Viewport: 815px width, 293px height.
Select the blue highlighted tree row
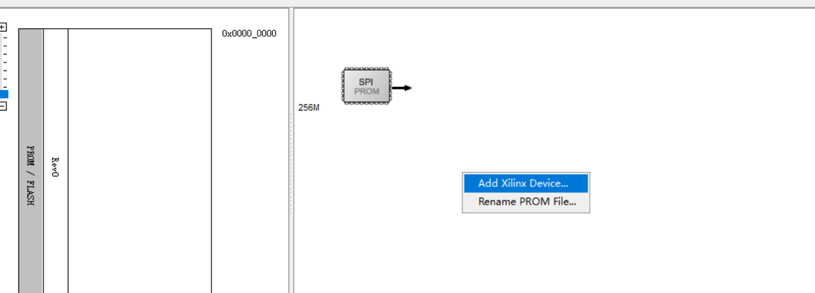coord(4,94)
